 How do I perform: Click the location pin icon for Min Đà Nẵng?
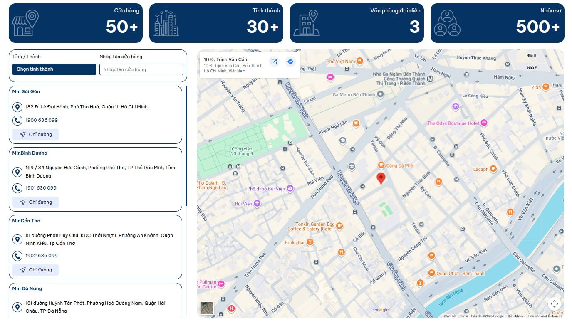coord(17,307)
